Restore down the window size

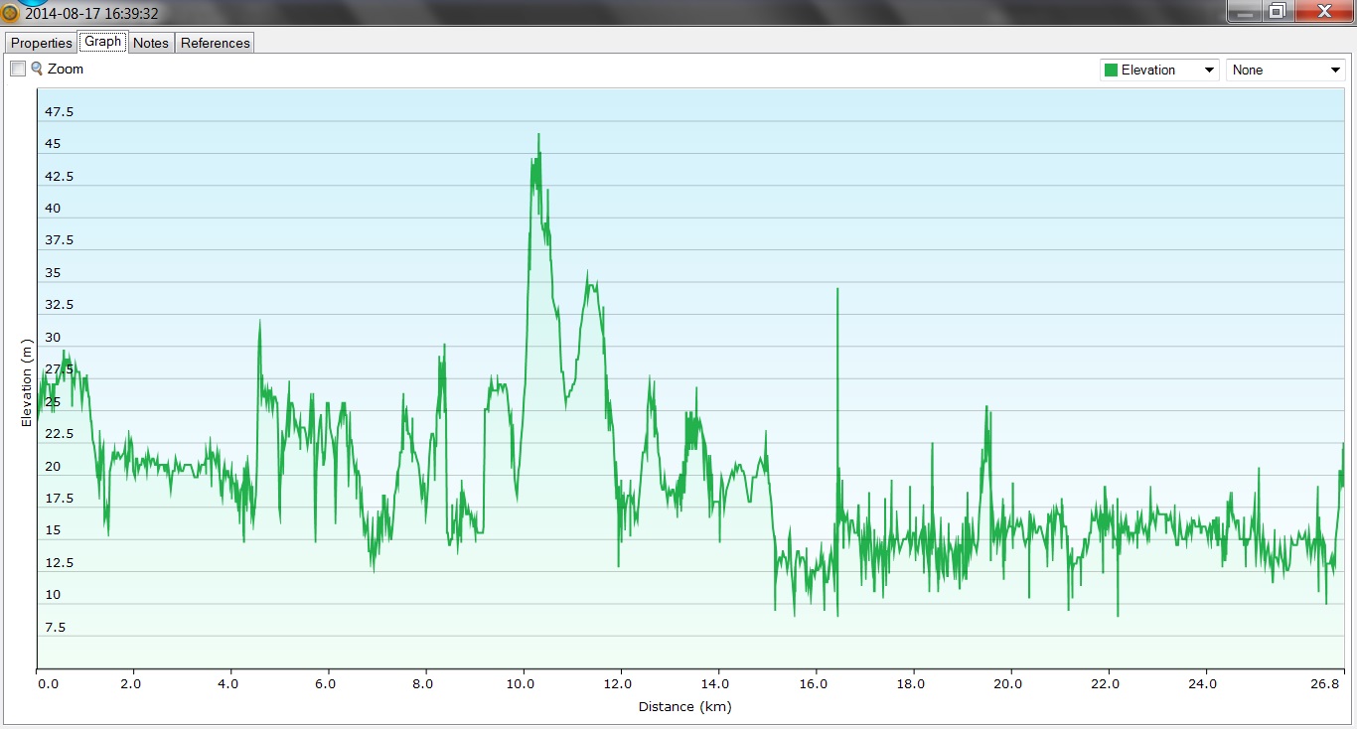tap(1278, 12)
